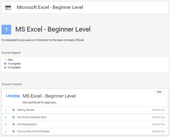The image size is (170, 137).
Task: Open the Getting Started lesson
Action: (26, 110)
